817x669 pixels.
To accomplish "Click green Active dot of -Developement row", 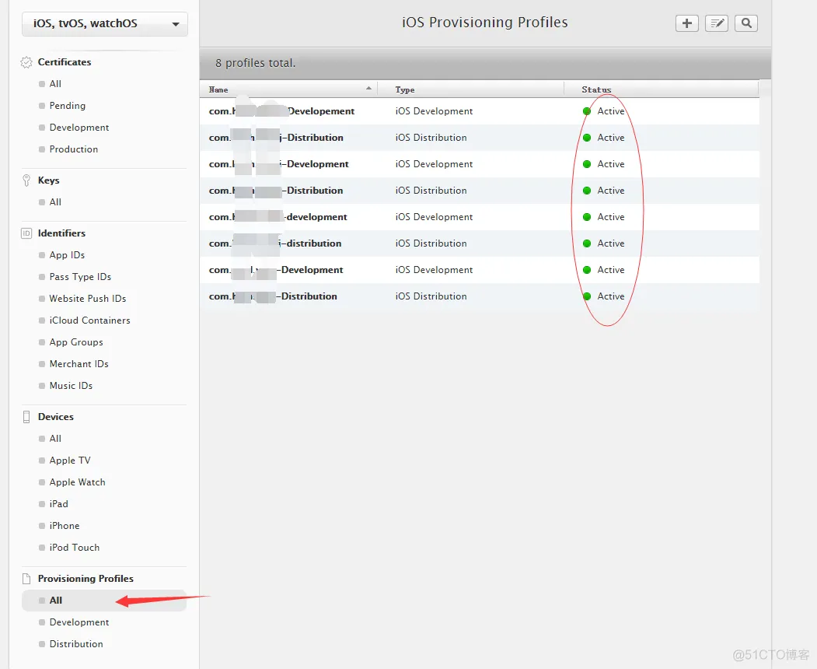I will (x=587, y=111).
